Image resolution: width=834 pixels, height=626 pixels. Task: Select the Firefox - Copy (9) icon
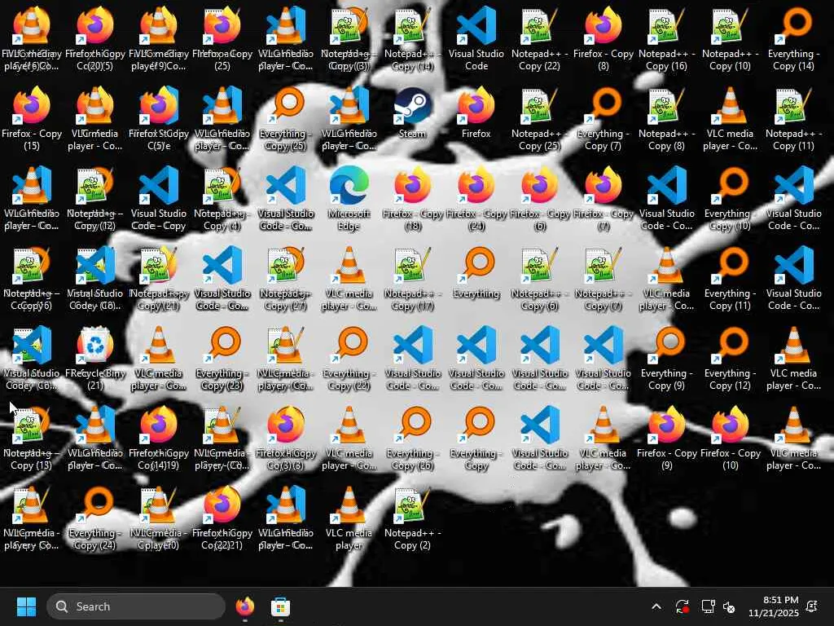point(666,439)
